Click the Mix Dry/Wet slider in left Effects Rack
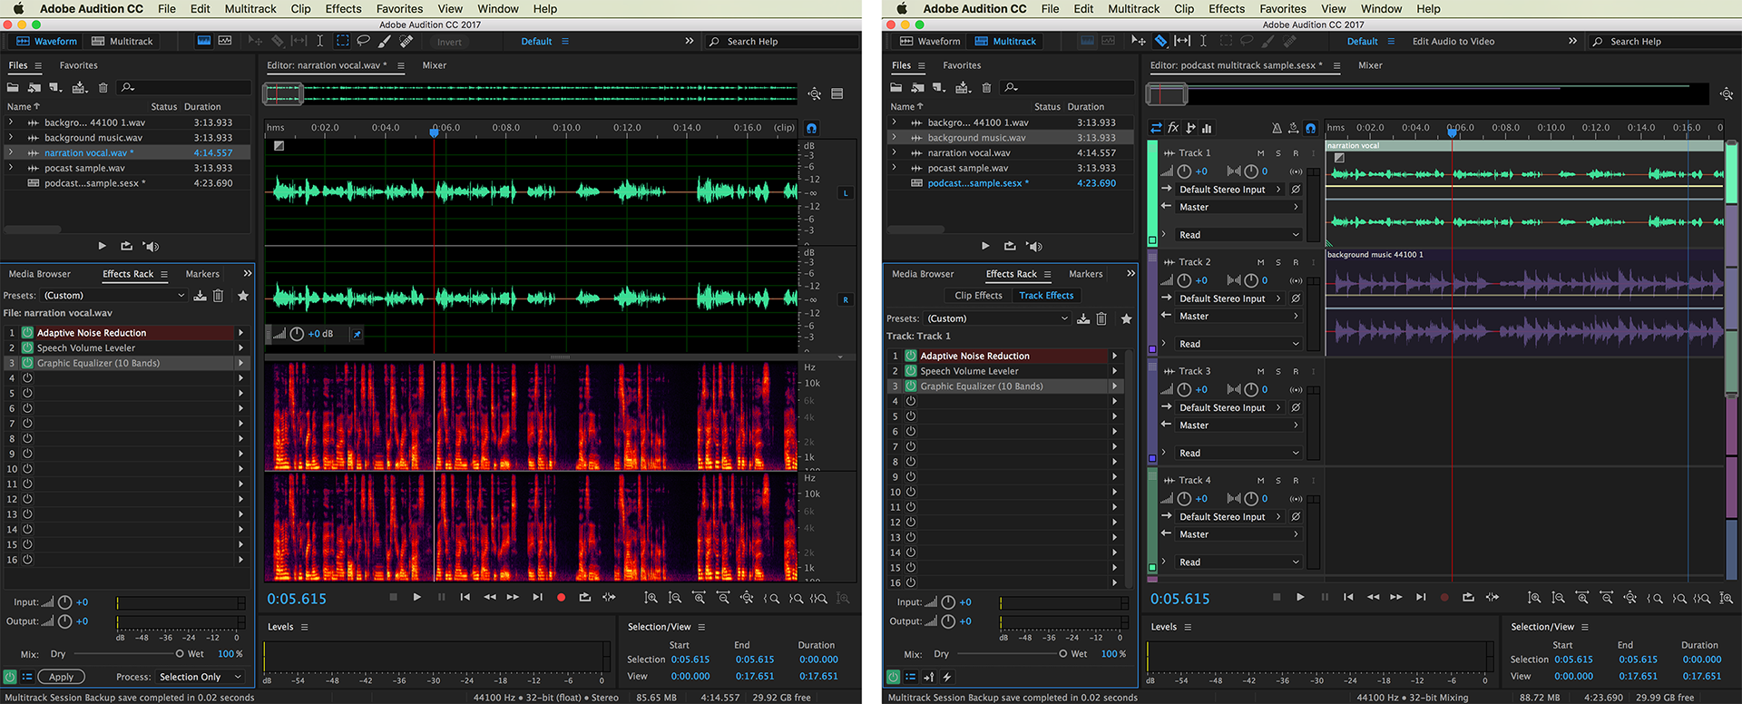The width and height of the screenshot is (1742, 704). pyautogui.click(x=128, y=653)
